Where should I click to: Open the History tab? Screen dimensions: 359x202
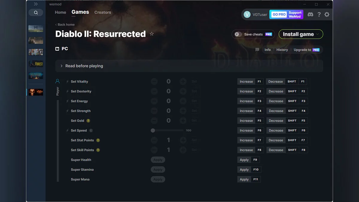(x=282, y=50)
